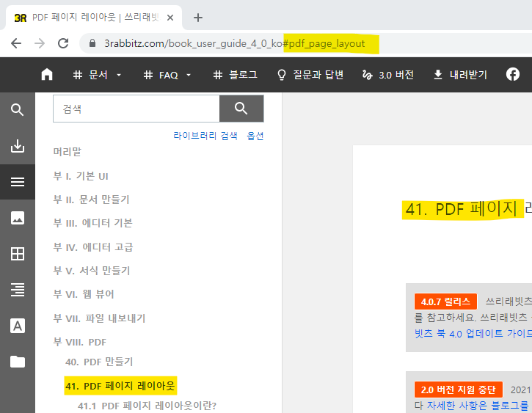Click into the 검색 search field

[x=136, y=109]
